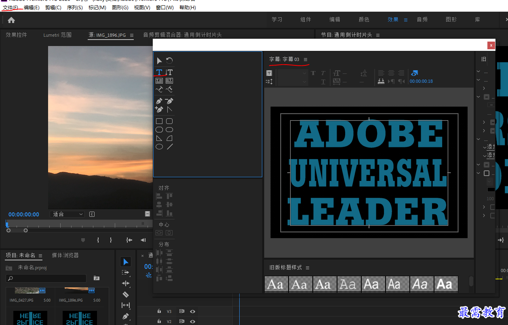The height and width of the screenshot is (325, 508).
Task: Open the 字幕 03 panel menu
Action: pyautogui.click(x=306, y=59)
